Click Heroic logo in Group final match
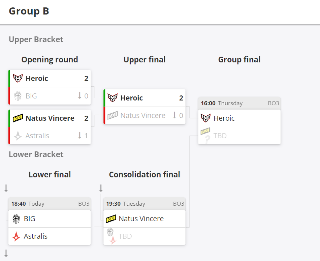This screenshot has width=320, height=261. point(205,118)
